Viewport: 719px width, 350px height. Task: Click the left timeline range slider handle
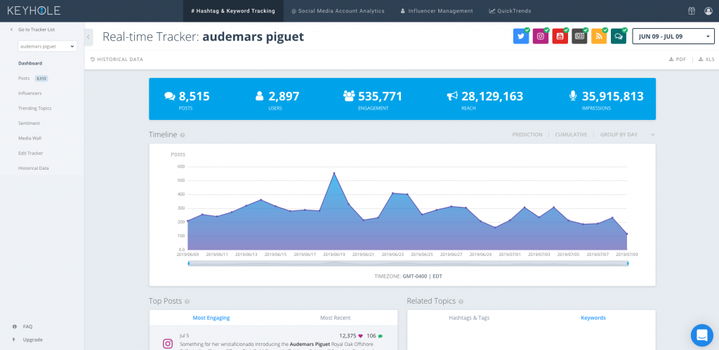tap(188, 264)
